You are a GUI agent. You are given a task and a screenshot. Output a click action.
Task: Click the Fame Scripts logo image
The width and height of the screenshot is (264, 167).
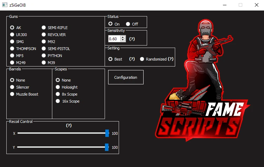(x=203, y=81)
